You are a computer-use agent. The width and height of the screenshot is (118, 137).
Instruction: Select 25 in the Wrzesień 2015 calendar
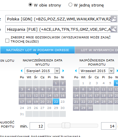103,102
